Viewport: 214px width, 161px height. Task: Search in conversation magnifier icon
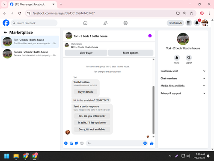[189, 58]
